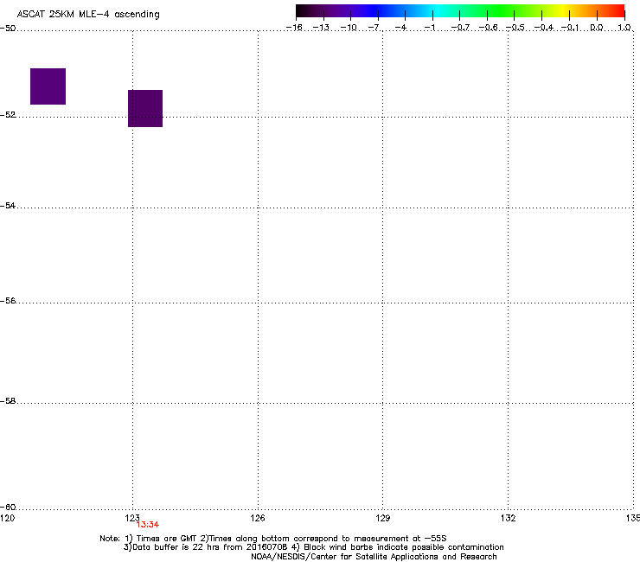Click the longitude label 120
The height and width of the screenshot is (562, 640).
coord(7,518)
